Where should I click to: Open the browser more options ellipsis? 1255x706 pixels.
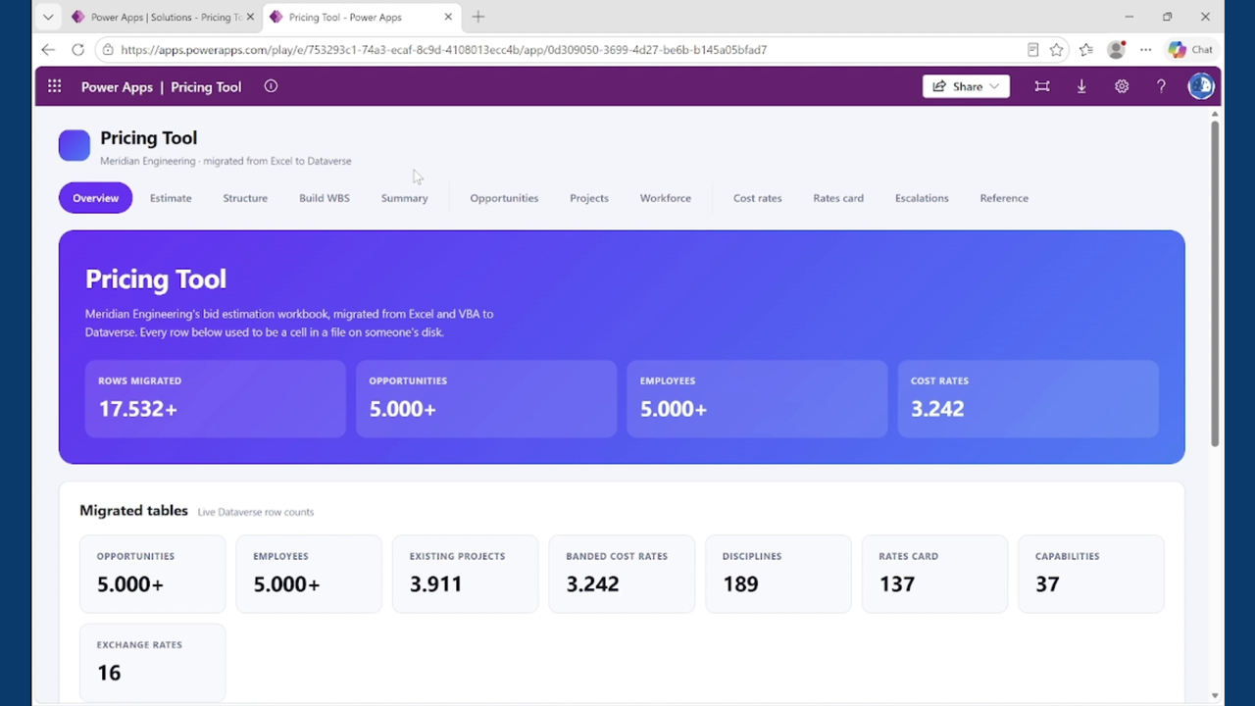[x=1145, y=49]
